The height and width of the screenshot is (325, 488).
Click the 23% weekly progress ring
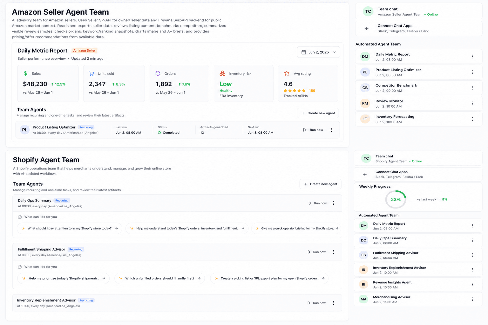pos(396,200)
